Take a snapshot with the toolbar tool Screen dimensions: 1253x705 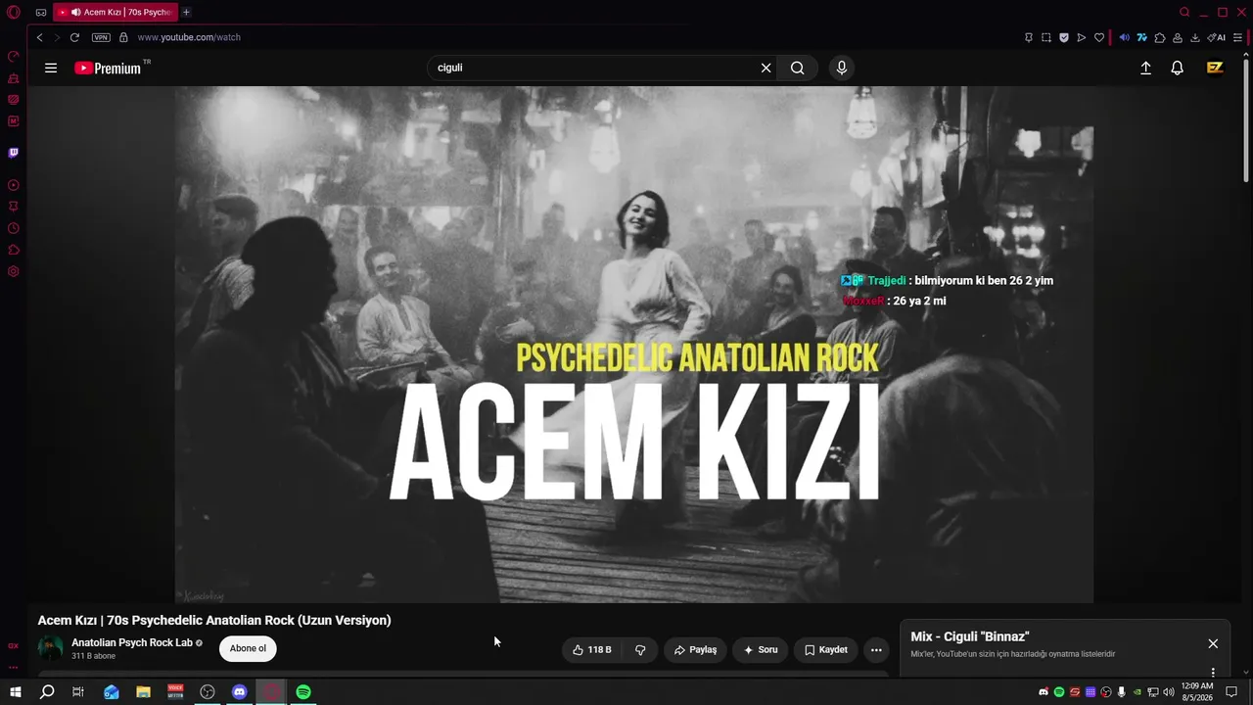tap(1046, 37)
